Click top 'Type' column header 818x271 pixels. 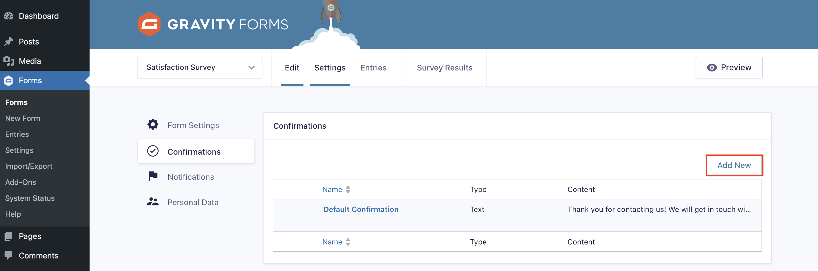point(478,189)
